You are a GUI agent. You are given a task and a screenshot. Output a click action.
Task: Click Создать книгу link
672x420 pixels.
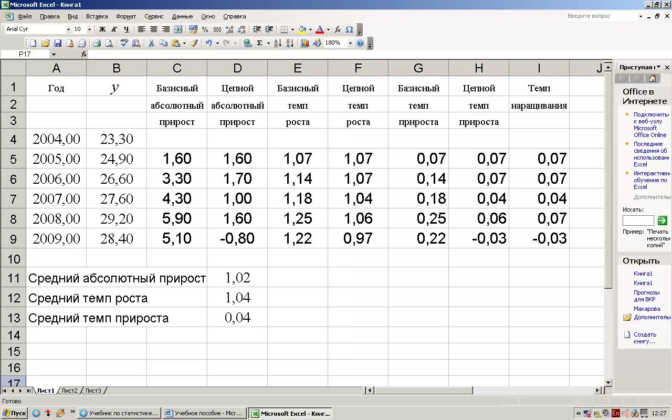645,338
